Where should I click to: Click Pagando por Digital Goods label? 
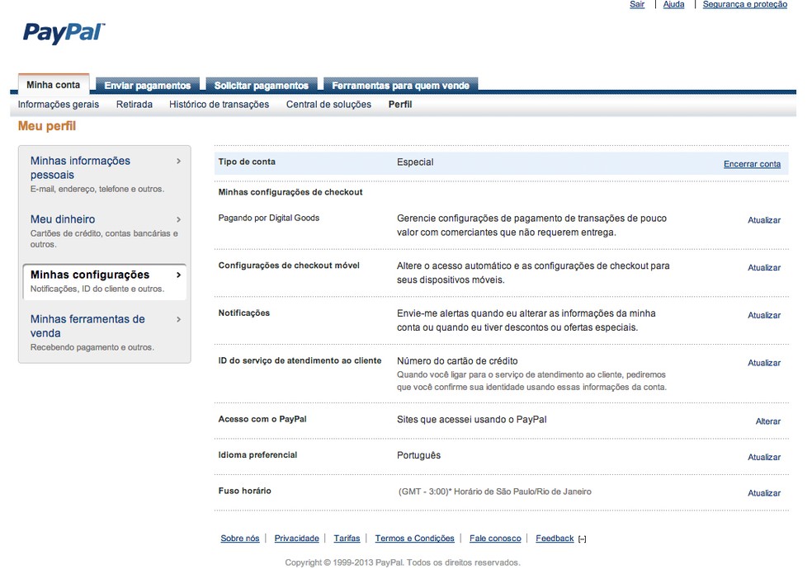[269, 219]
